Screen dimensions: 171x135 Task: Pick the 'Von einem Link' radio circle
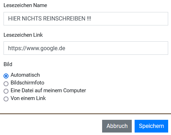click(x=6, y=99)
